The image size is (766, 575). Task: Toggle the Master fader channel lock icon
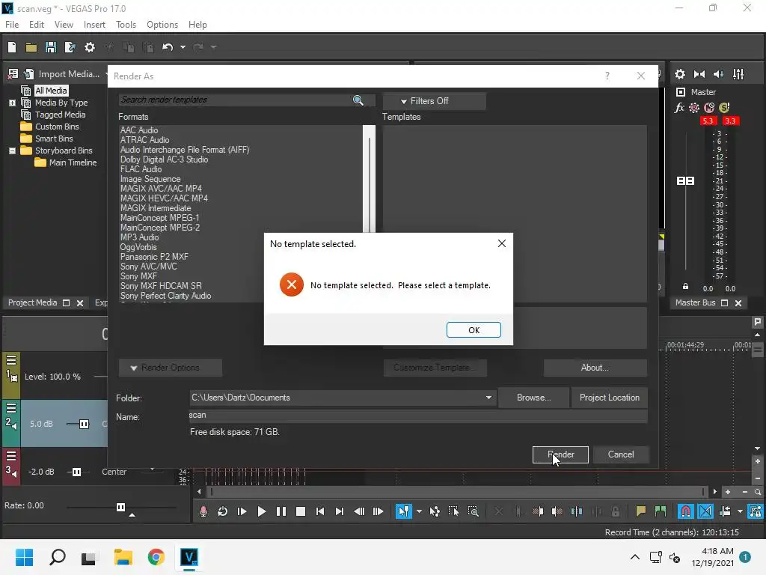(x=685, y=287)
